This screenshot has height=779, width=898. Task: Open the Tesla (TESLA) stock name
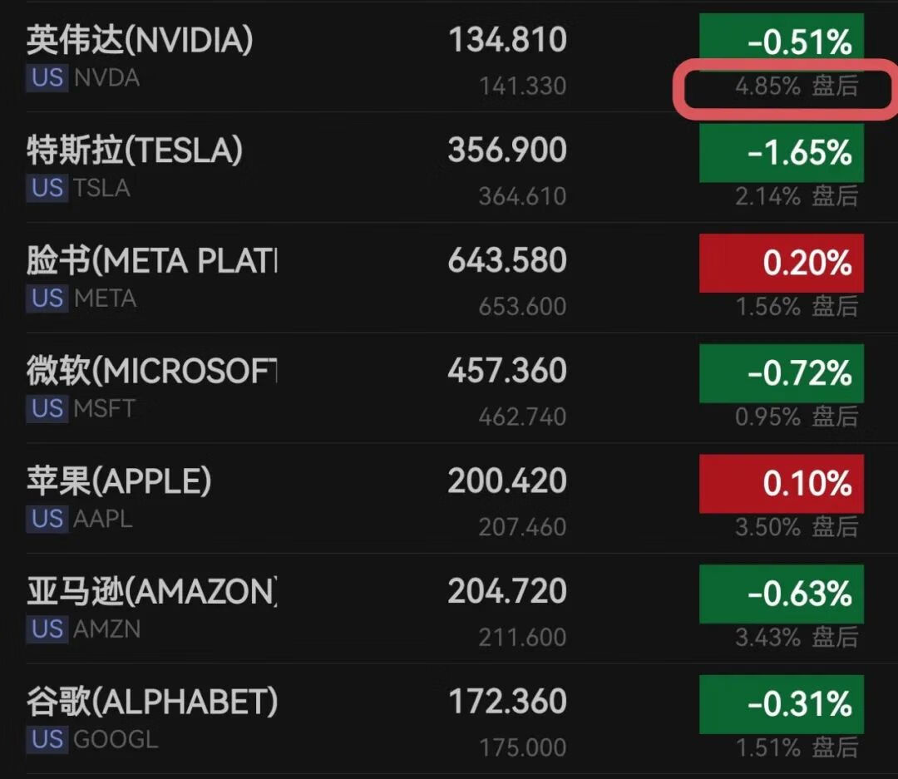click(x=136, y=150)
